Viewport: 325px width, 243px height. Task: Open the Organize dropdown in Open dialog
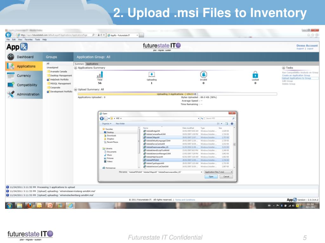tap(107, 124)
